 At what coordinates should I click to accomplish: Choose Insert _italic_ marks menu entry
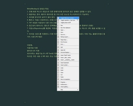[68, 58]
